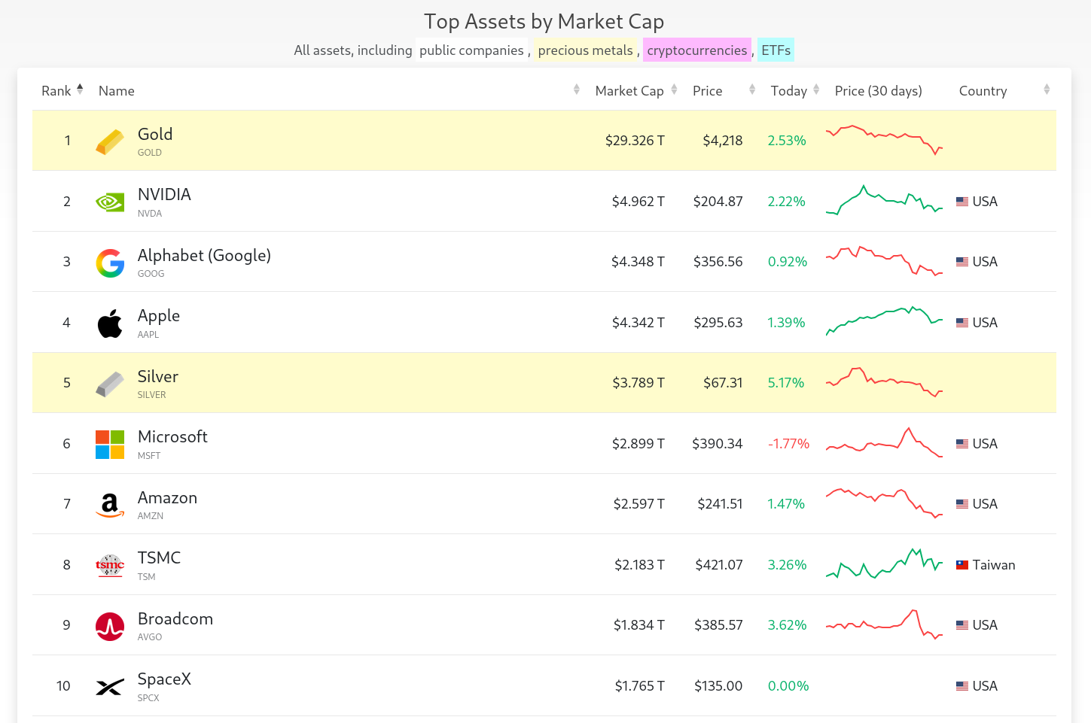Click Silver's 5.17% today change
1091x723 pixels.
786,383
